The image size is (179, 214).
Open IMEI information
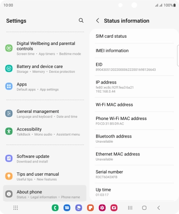coord(134,51)
